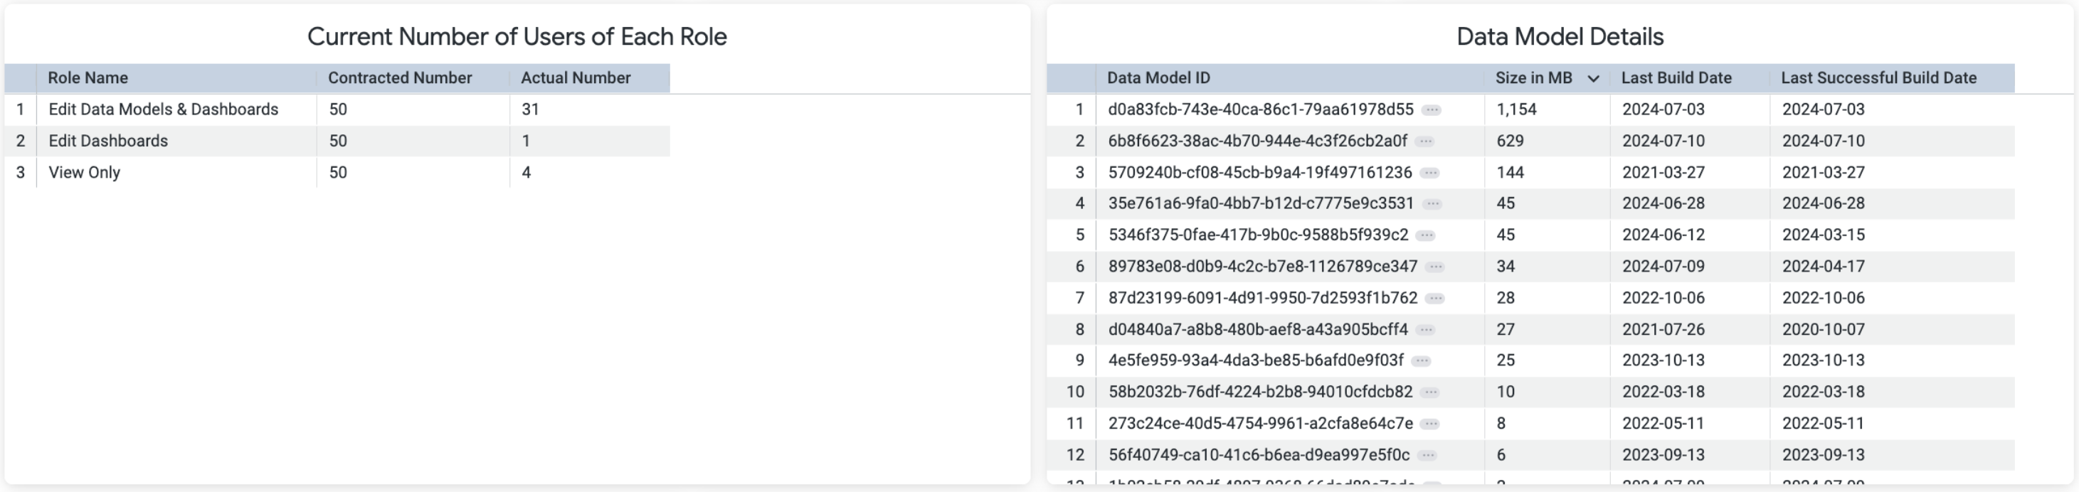Click the Data Model ID column header
2079x492 pixels.
coord(1158,78)
